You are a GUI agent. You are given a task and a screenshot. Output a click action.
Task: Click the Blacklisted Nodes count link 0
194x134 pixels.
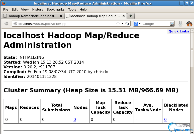[x=165, y=119]
